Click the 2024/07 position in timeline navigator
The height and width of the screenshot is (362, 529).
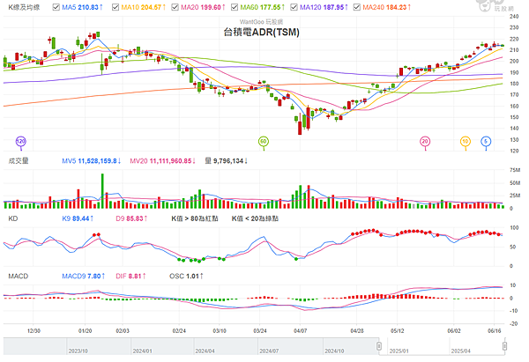tap(269, 351)
